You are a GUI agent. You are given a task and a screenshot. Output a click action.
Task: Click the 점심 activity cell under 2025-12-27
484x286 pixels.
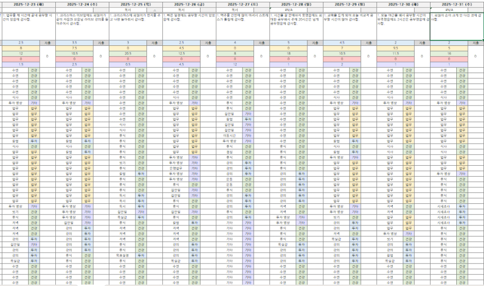point(229,152)
